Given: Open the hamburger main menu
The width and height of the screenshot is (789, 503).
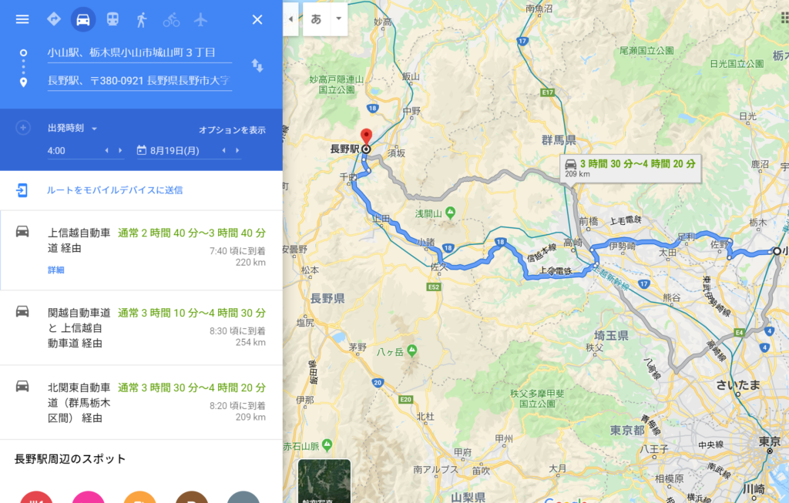Looking at the screenshot, I should click(22, 19).
